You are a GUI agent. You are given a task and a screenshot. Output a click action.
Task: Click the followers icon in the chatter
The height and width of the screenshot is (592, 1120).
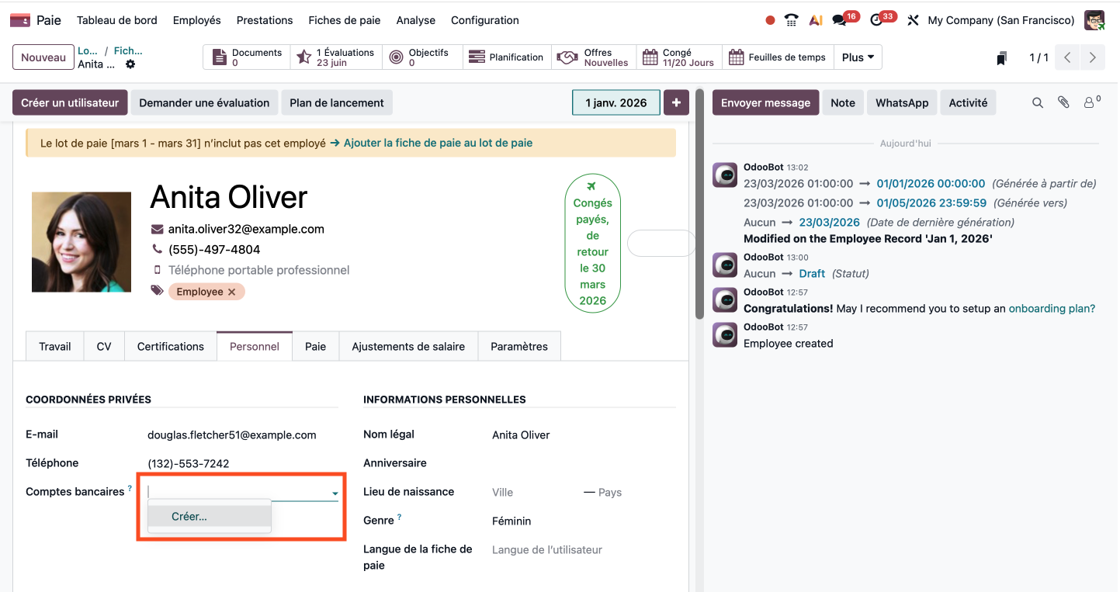pos(1091,102)
